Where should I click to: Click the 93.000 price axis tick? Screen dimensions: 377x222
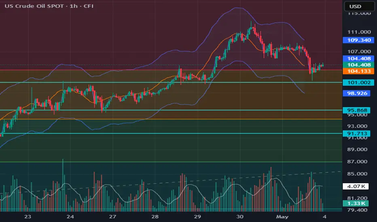(x=357, y=126)
